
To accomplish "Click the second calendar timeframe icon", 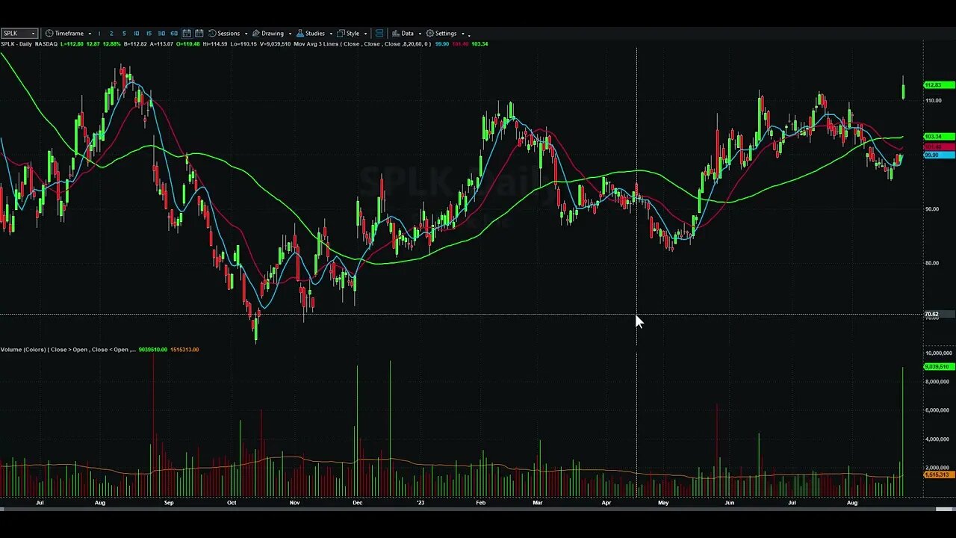I will pos(199,34).
